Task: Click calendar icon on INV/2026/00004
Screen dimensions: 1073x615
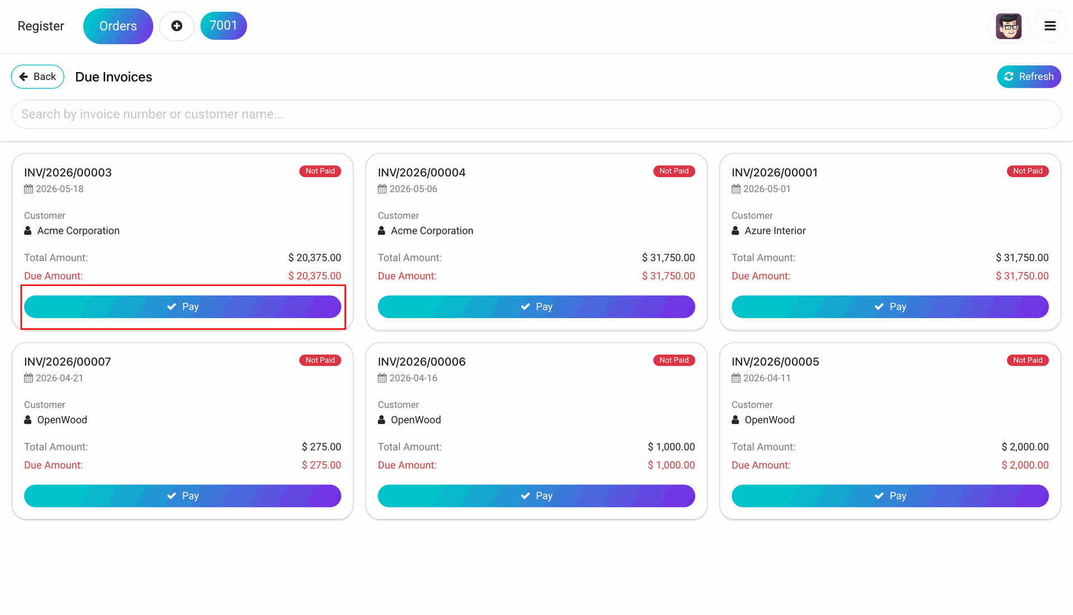Action: pyautogui.click(x=382, y=189)
